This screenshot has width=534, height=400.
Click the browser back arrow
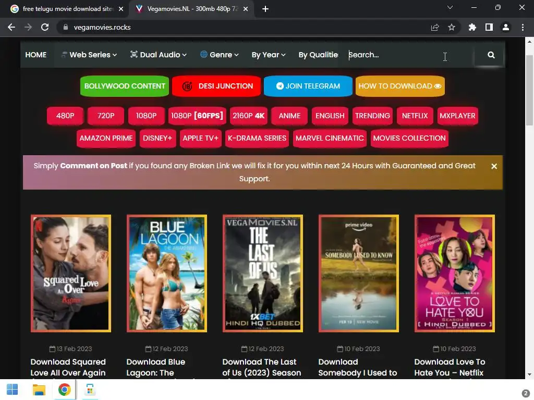(11, 27)
